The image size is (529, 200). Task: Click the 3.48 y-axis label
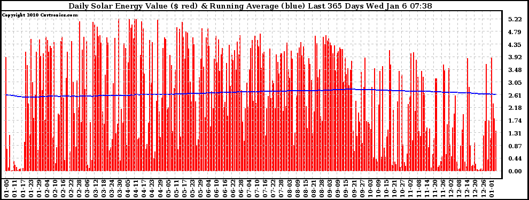coord(515,70)
